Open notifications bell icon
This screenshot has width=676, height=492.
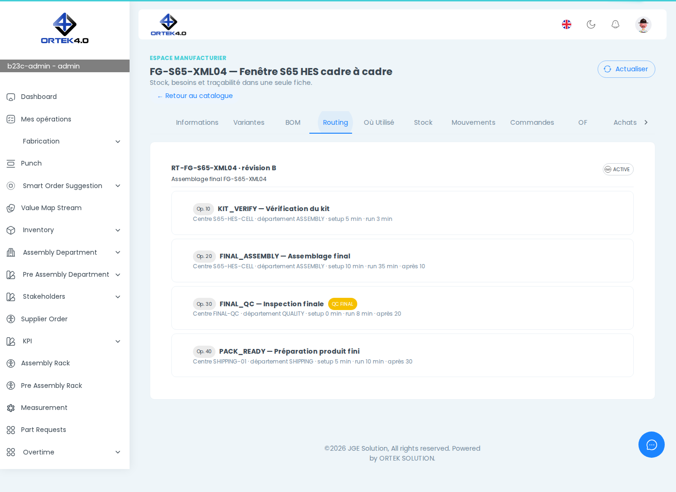(615, 24)
